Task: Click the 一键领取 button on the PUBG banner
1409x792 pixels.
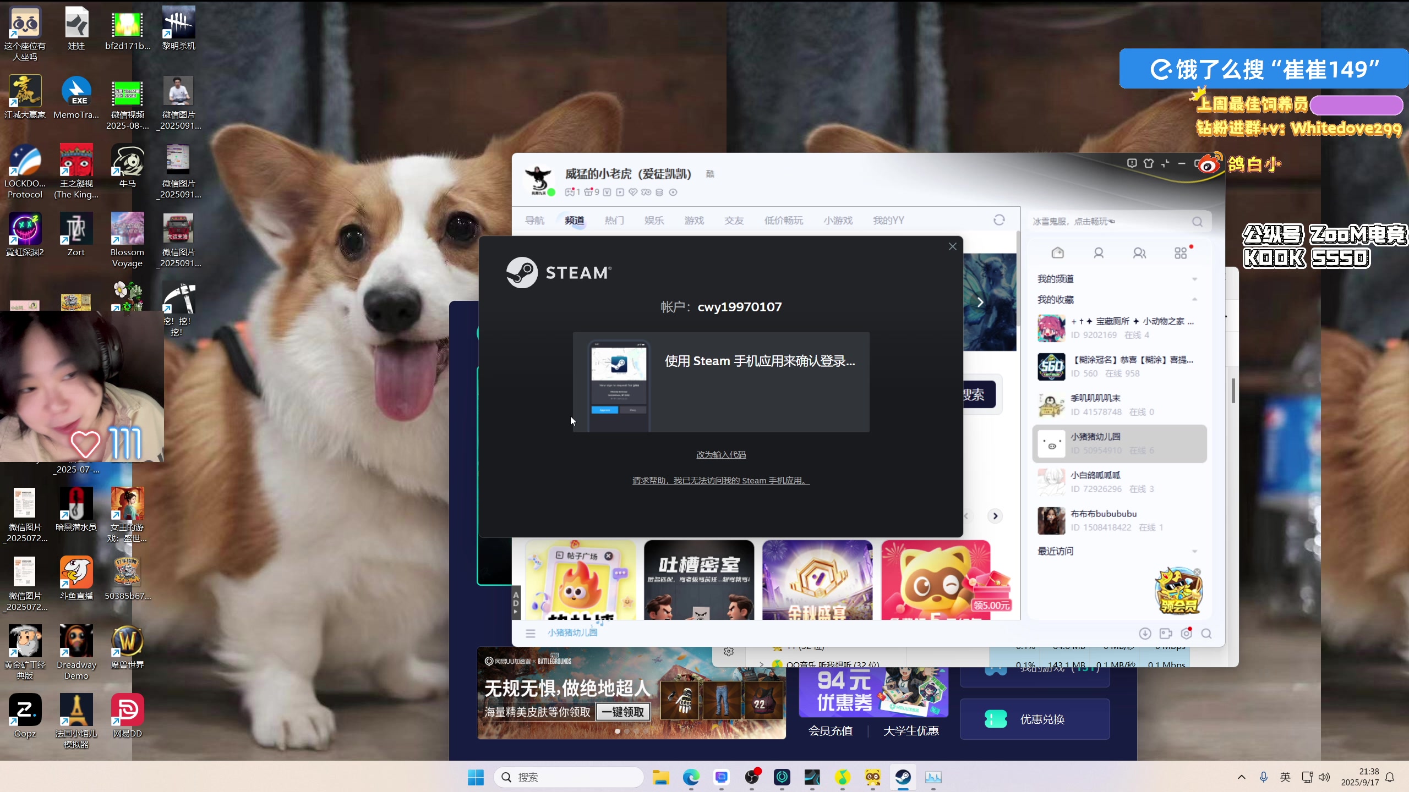Action: [624, 712]
